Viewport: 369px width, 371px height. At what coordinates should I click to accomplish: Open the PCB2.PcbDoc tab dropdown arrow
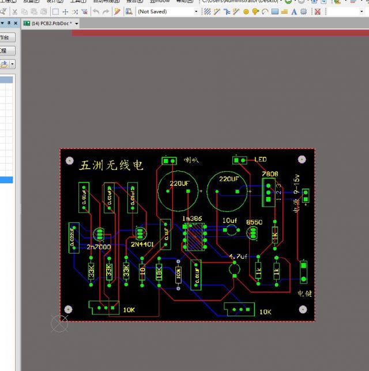[x=77, y=24]
